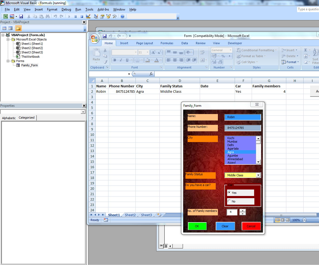
Task: Stop execution using the Reset icon
Action: pos(82,16)
